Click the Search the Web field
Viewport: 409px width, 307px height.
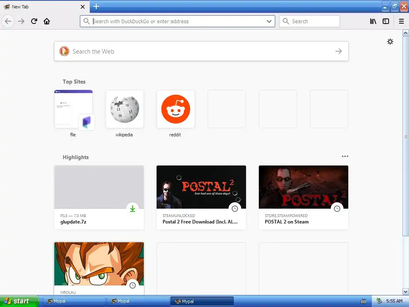pyautogui.click(x=201, y=51)
